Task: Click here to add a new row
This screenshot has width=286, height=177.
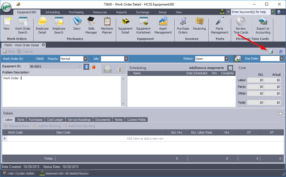Action: (x=145, y=138)
